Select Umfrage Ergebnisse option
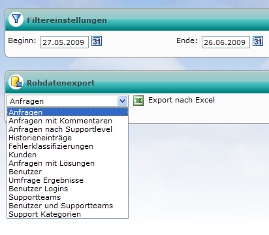 click(67, 180)
